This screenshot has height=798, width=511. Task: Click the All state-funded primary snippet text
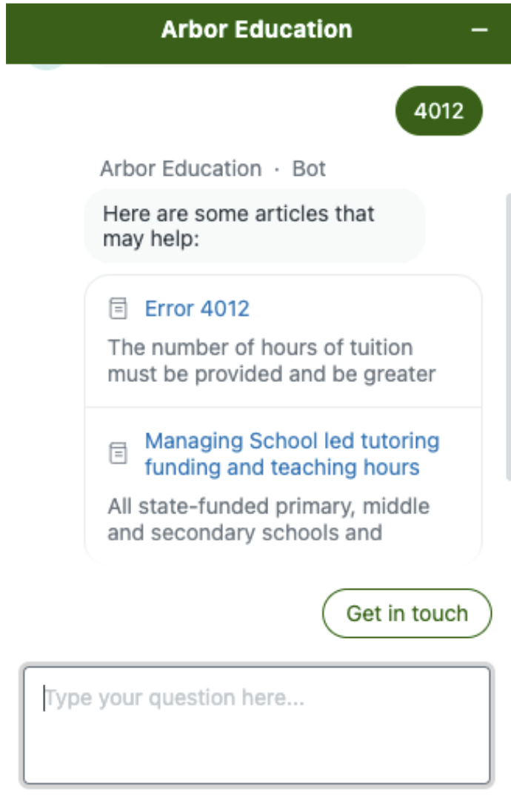[x=269, y=520]
